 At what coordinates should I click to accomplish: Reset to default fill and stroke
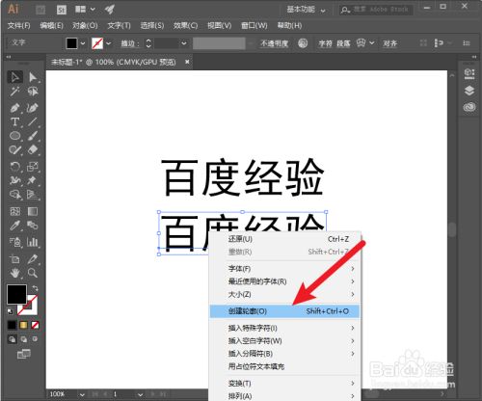11,311
